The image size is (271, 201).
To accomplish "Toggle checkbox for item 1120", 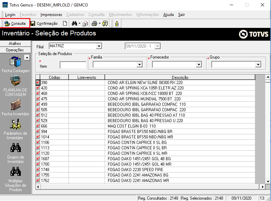I will click(38, 153).
